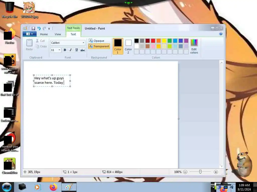
Task: Select the Endermanc... desktop icon
Action: point(10,114)
